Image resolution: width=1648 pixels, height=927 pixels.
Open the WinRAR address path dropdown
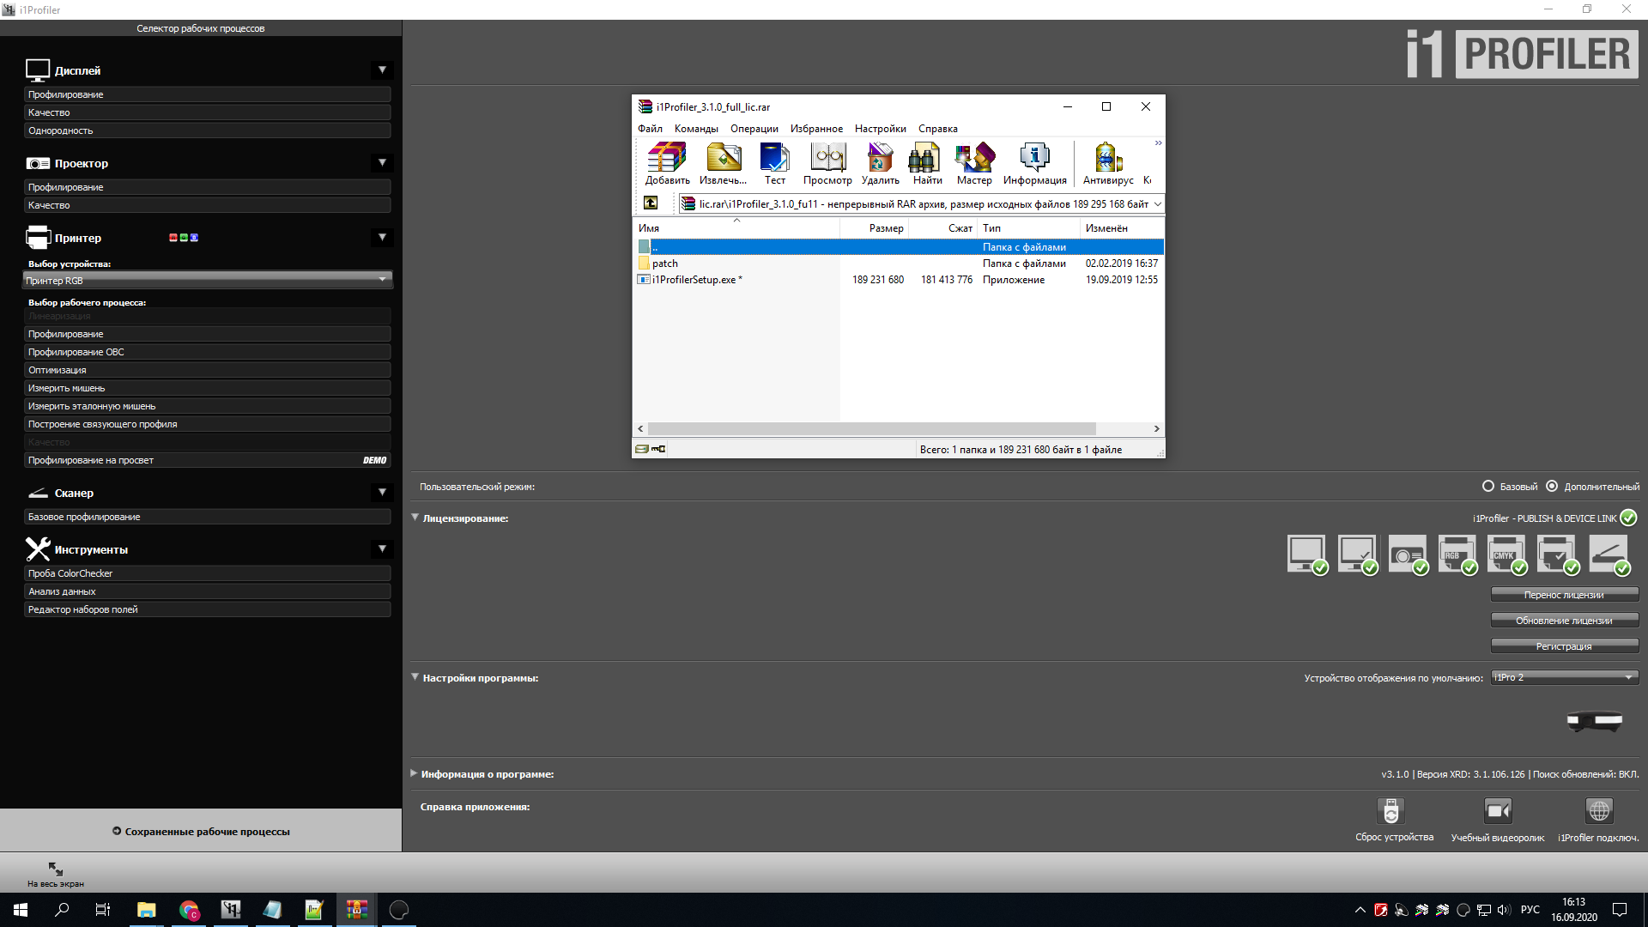tap(1158, 204)
